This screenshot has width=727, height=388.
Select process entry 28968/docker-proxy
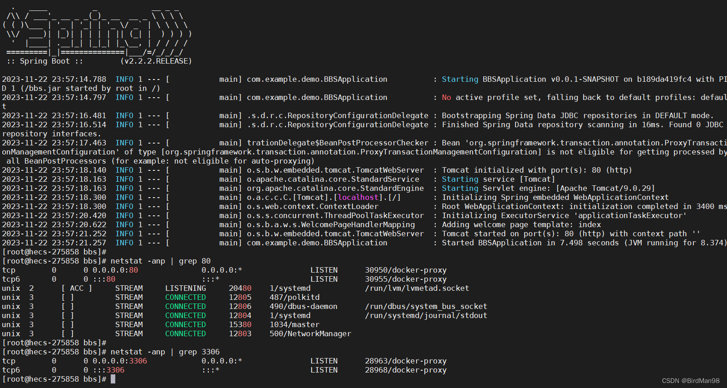click(x=406, y=370)
